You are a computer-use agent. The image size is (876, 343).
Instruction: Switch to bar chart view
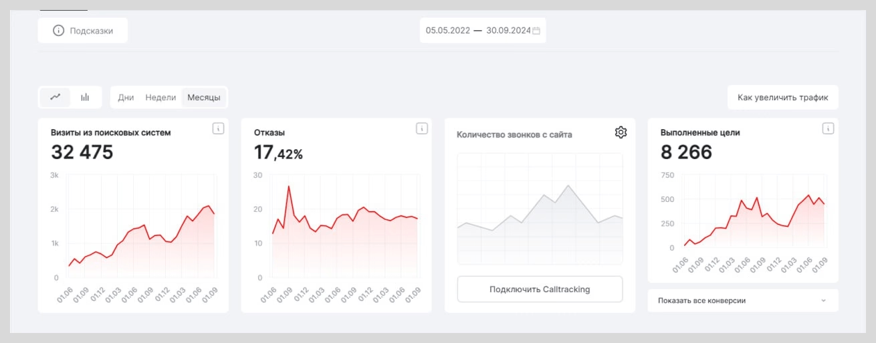tap(85, 97)
